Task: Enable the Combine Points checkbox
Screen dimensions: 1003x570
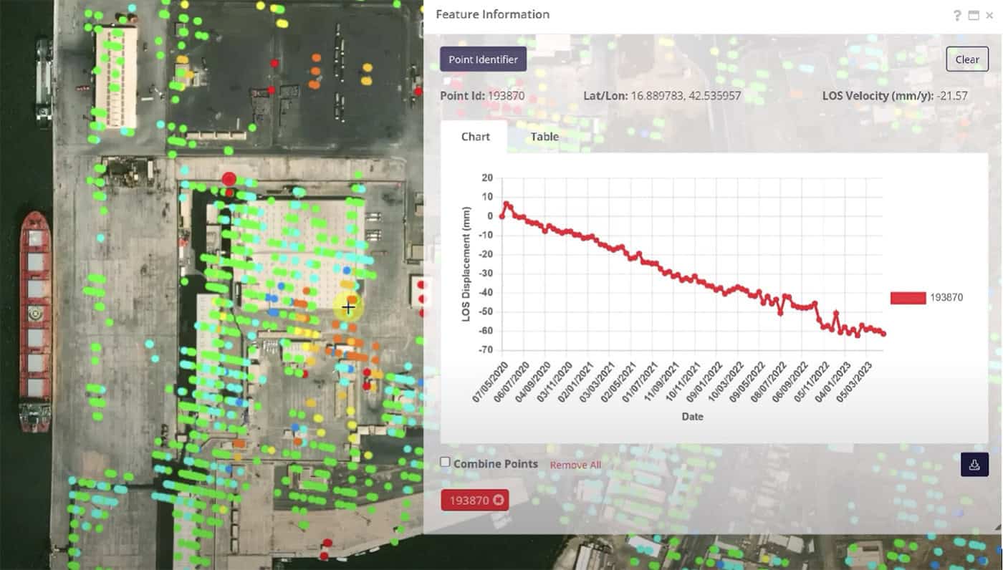Action: click(445, 462)
